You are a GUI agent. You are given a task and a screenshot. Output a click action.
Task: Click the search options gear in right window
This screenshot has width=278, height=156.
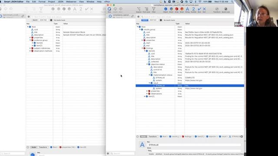click(x=139, y=16)
